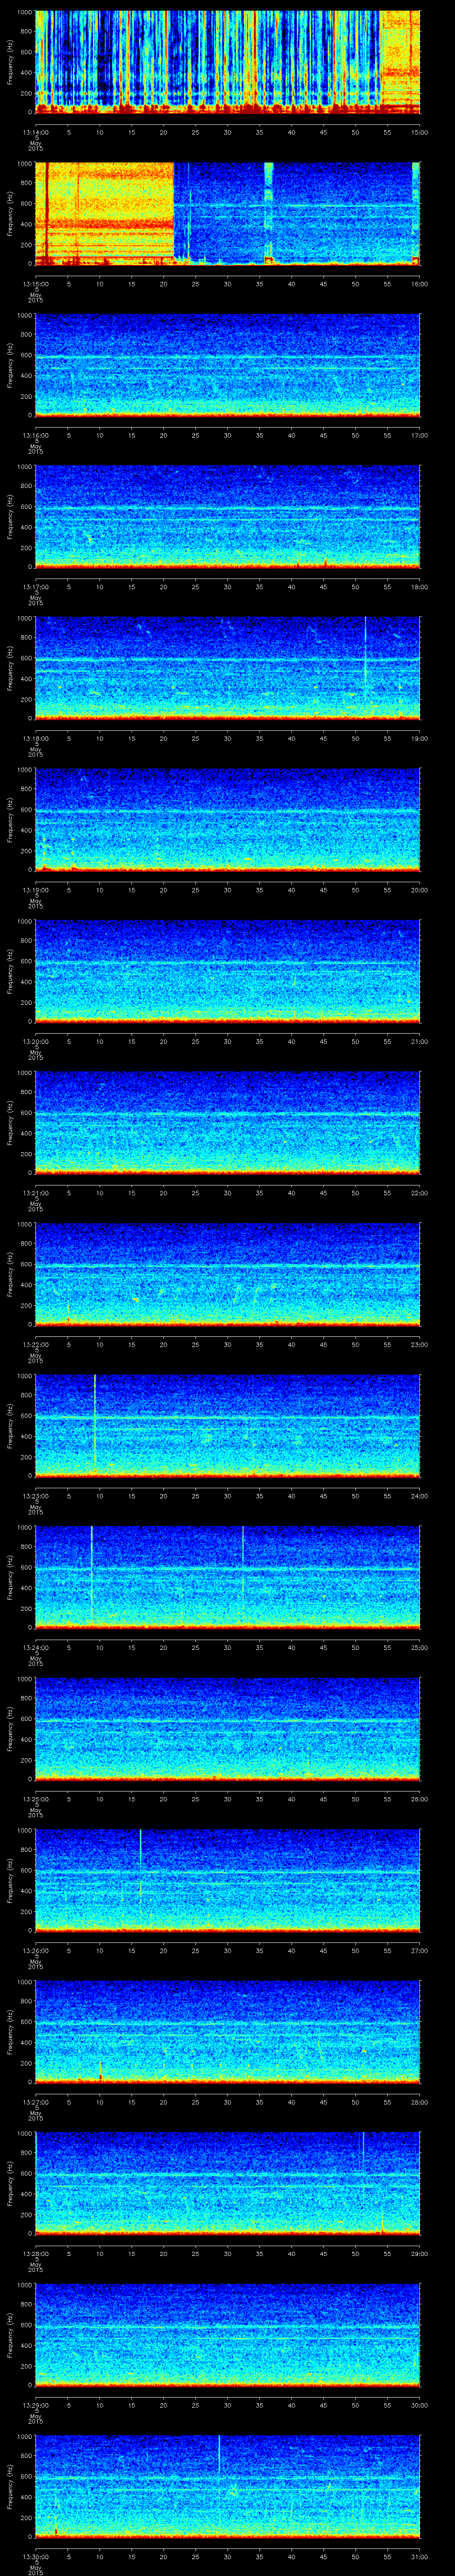Select the spectrogram panel starting at 13:15:00

click(x=228, y=214)
